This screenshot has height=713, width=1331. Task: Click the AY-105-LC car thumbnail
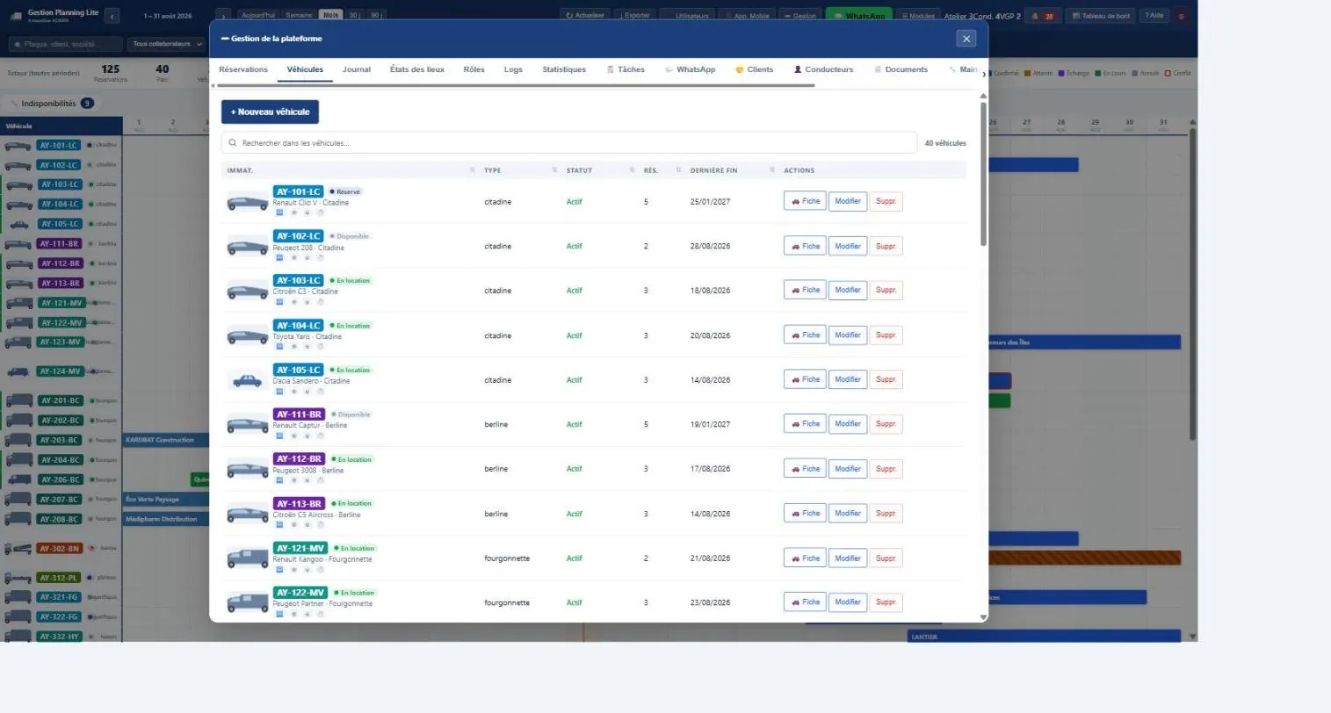[248, 380]
